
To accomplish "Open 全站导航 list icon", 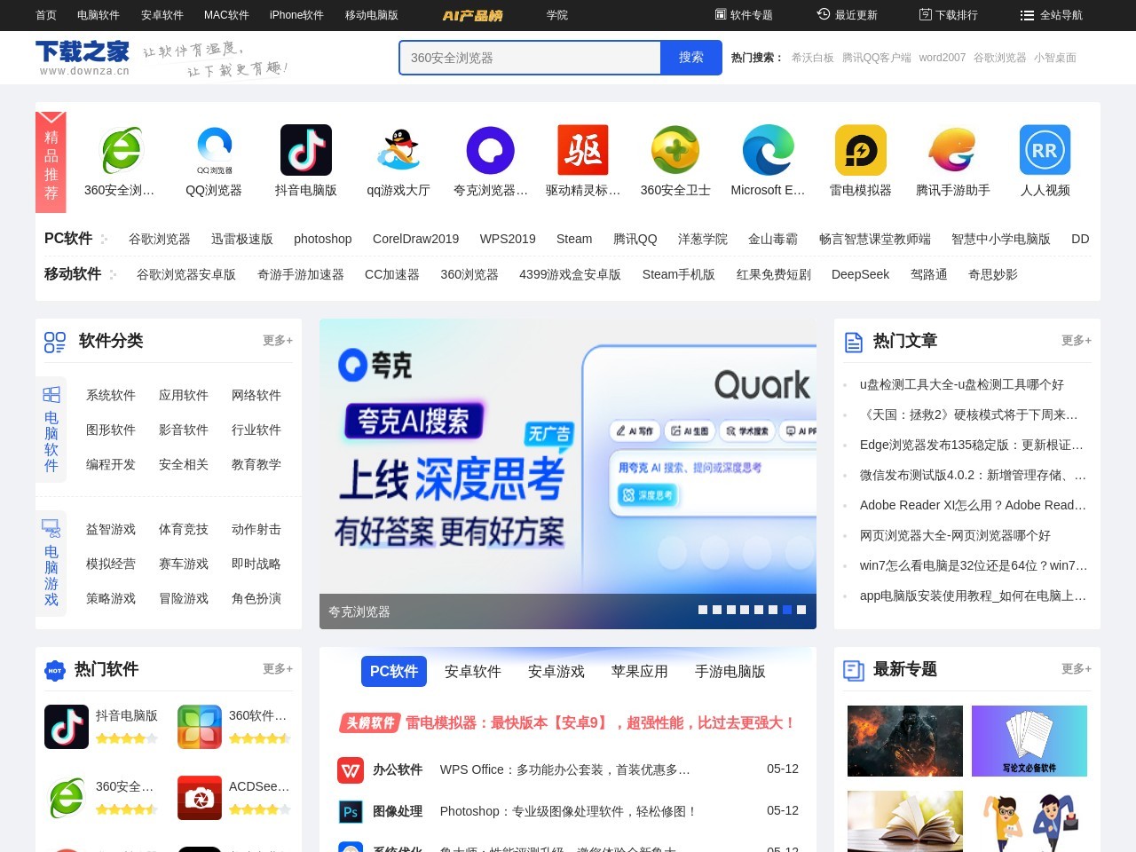I will 1028,15.
